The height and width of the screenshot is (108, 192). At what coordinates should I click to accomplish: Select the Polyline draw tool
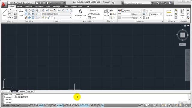16,10
